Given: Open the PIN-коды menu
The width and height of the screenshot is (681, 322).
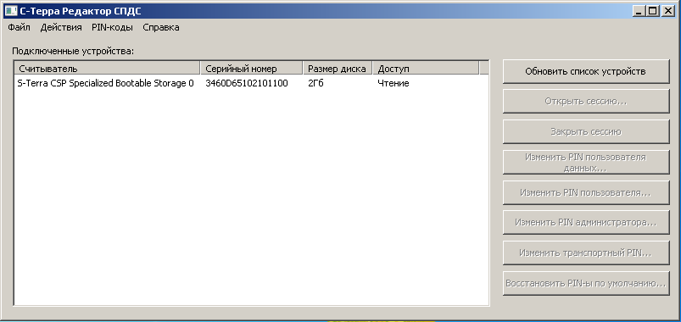Looking at the screenshot, I should click(x=113, y=27).
